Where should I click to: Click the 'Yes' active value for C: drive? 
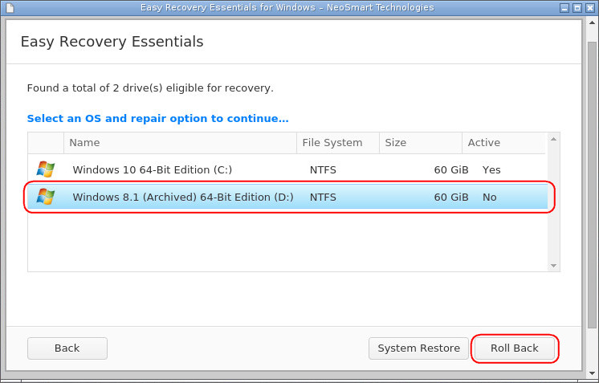(491, 170)
